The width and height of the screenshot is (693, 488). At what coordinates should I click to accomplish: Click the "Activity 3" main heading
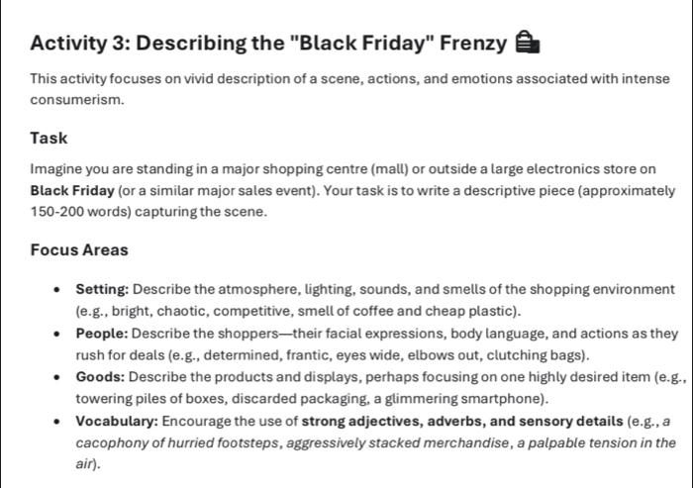pos(267,44)
